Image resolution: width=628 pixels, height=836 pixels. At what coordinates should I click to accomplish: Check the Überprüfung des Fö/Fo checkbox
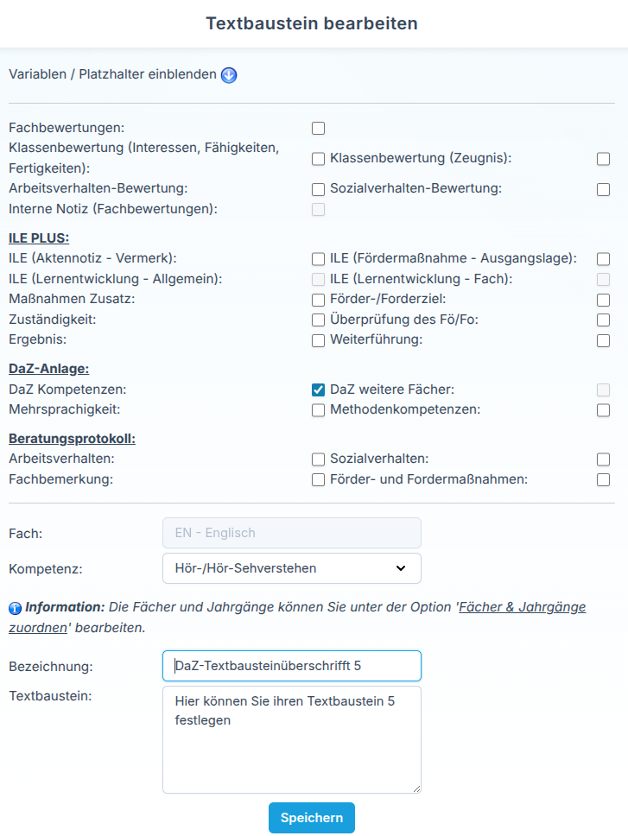(x=604, y=320)
